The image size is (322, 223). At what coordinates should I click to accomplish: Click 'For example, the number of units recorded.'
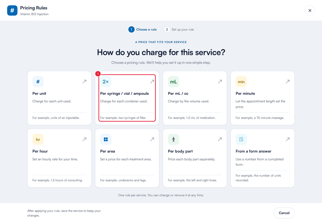pyautogui.click(x=258, y=178)
